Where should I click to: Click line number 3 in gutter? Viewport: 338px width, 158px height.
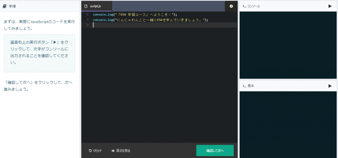[x=87, y=25]
